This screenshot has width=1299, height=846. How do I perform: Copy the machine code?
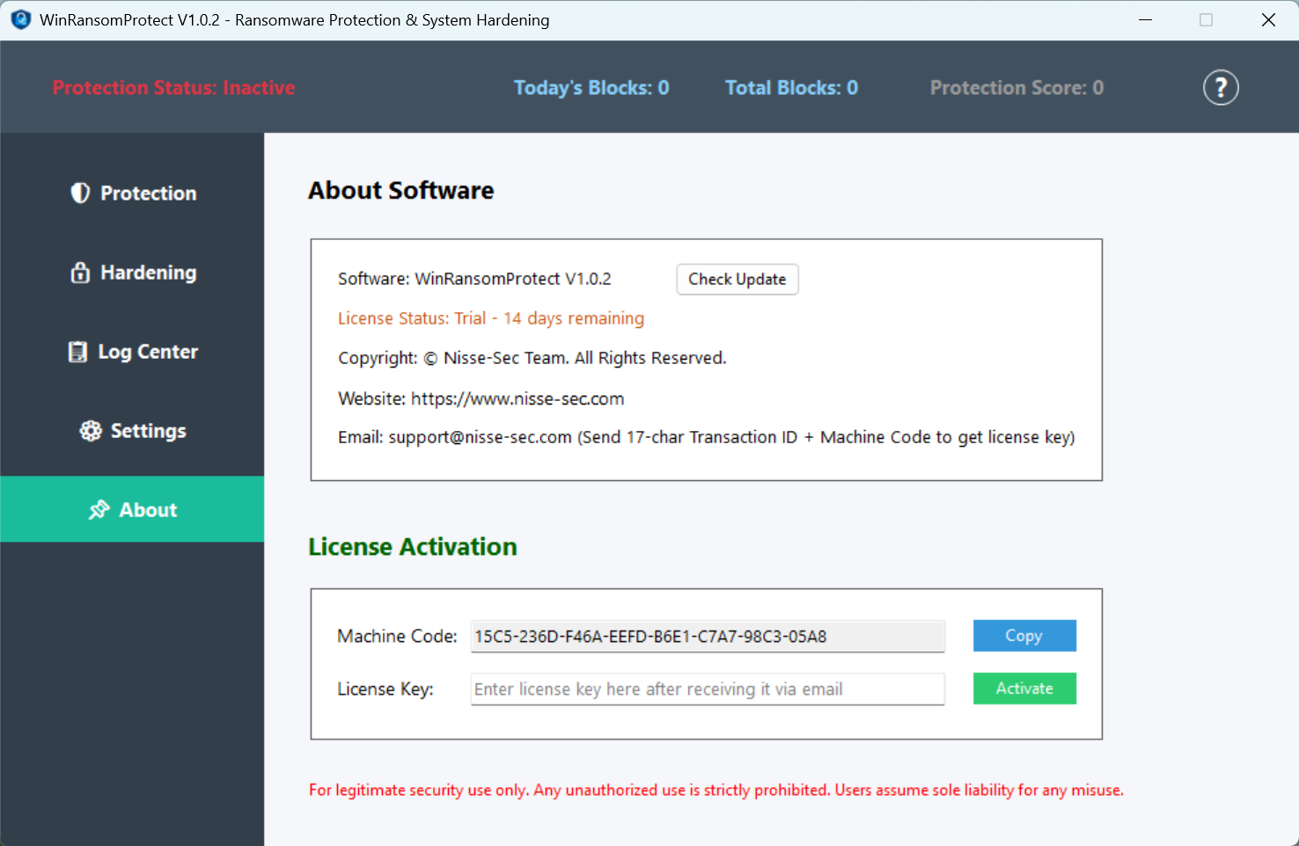[1024, 636]
